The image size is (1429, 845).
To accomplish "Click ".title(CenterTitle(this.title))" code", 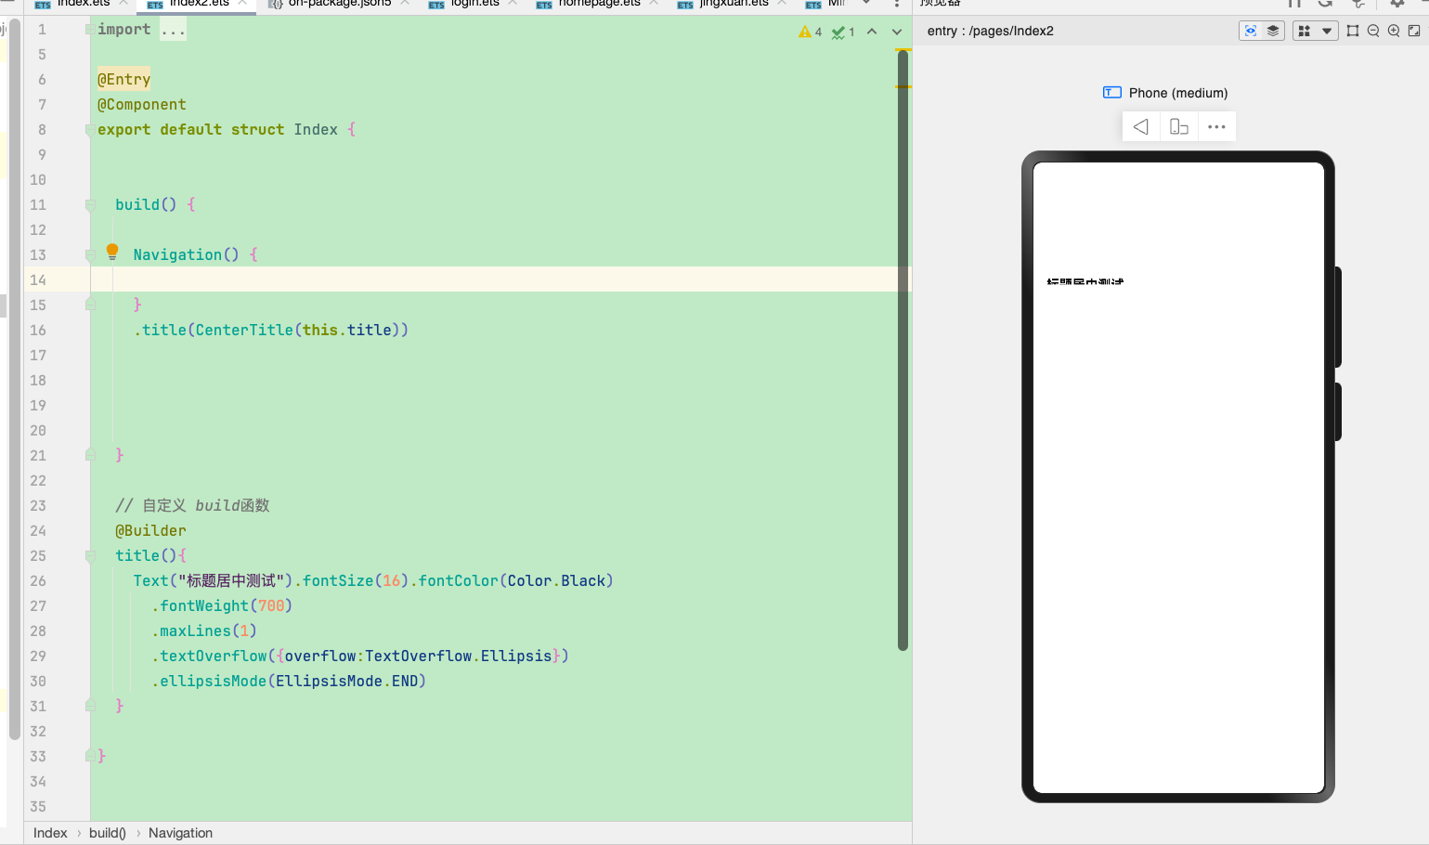I will [271, 331].
